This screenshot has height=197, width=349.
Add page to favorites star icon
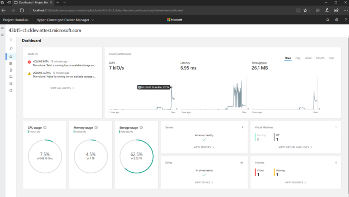pyautogui.click(x=305, y=10)
